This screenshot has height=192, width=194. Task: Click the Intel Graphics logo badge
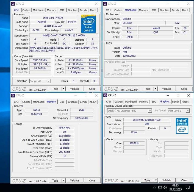click(182, 126)
